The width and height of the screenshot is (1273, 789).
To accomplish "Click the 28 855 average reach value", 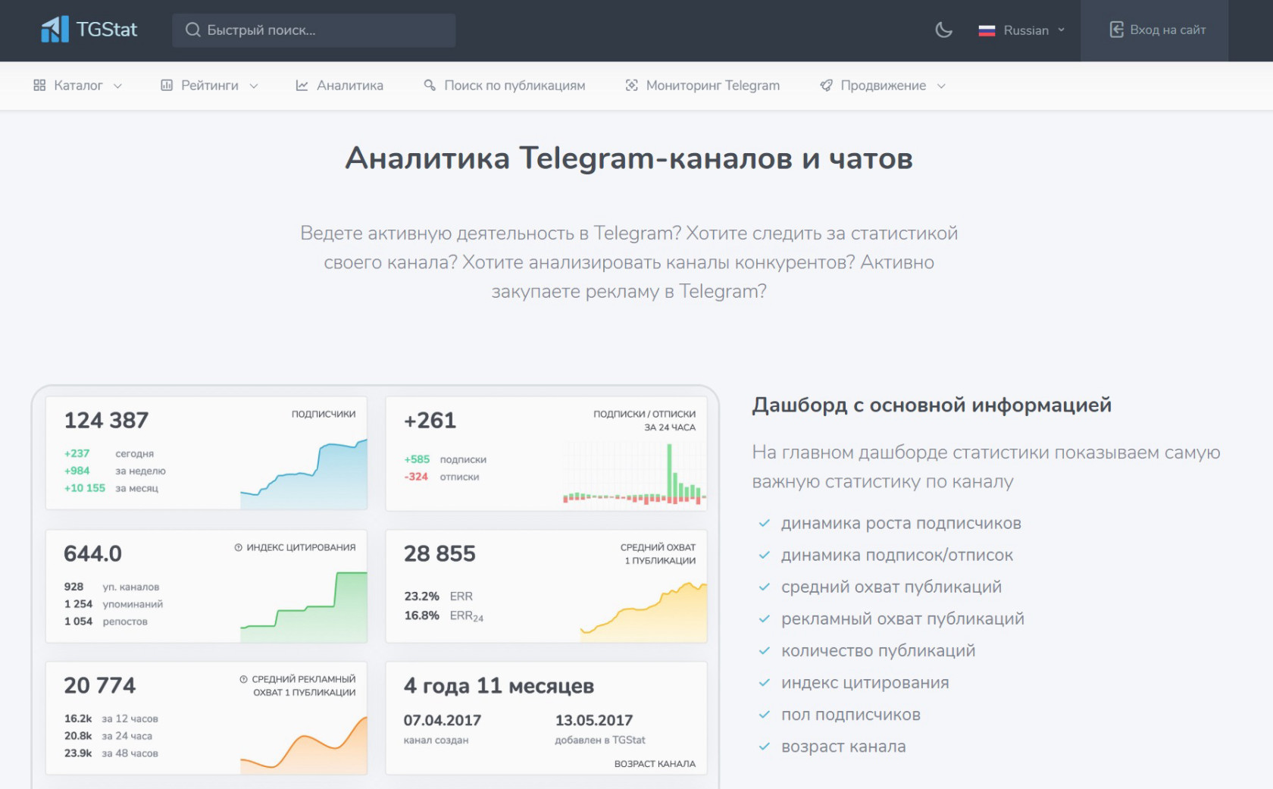I will coord(439,554).
